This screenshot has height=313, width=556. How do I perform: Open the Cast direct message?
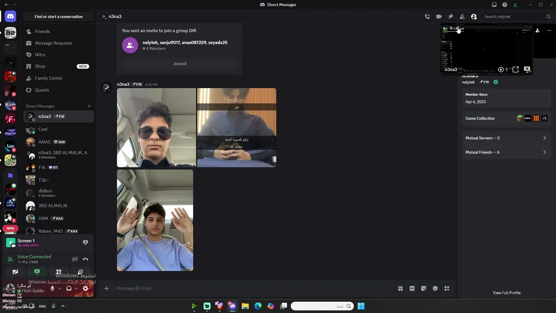(59, 129)
